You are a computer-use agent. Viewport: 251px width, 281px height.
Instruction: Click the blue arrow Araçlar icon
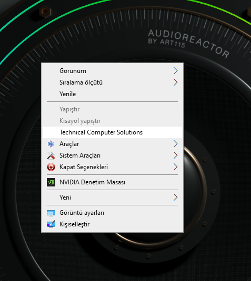tap(51, 144)
